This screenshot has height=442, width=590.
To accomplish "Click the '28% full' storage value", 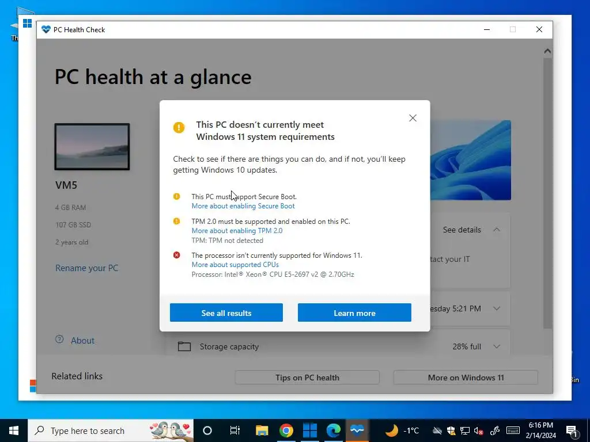I will pyautogui.click(x=467, y=346).
